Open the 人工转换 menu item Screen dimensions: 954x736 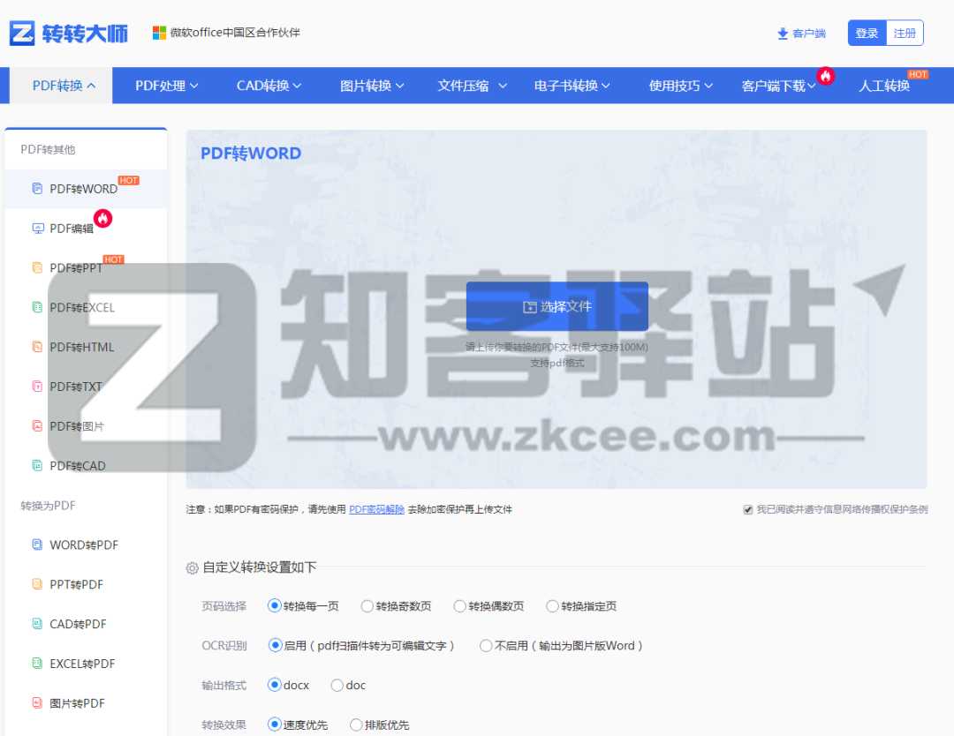click(x=883, y=86)
